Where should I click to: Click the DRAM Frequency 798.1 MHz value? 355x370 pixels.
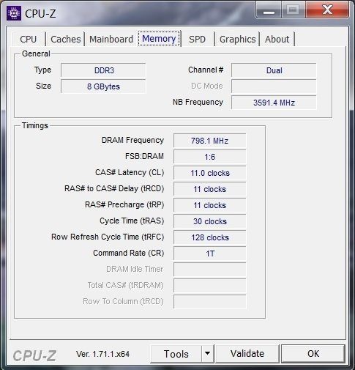tap(209, 141)
